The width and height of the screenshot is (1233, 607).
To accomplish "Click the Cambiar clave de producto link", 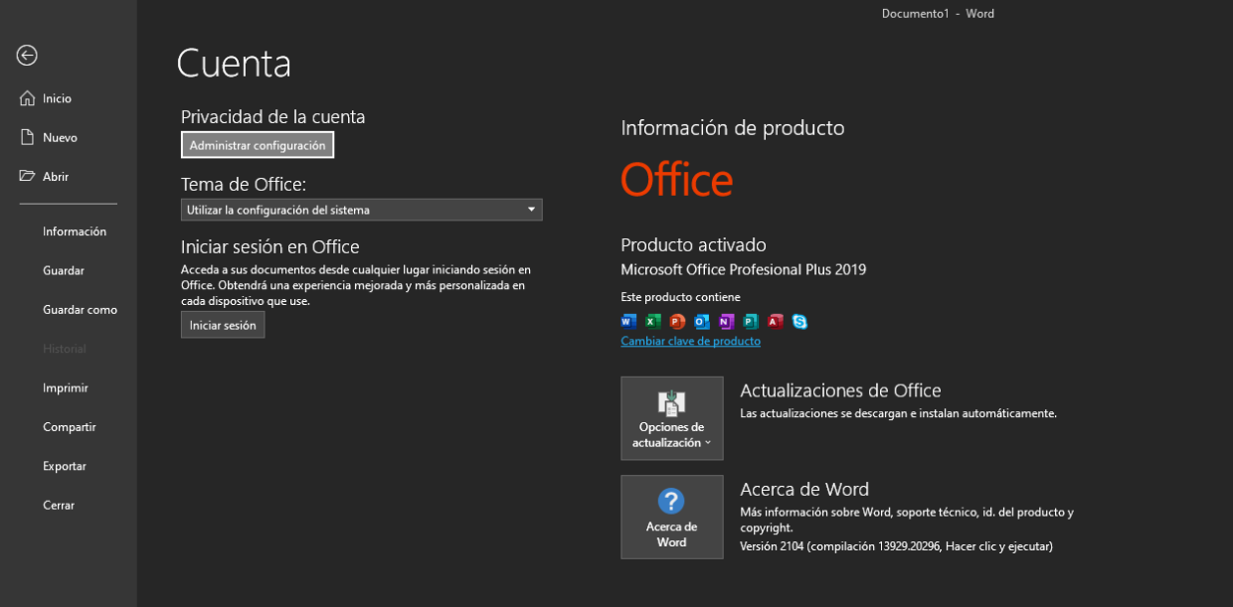I will point(690,341).
